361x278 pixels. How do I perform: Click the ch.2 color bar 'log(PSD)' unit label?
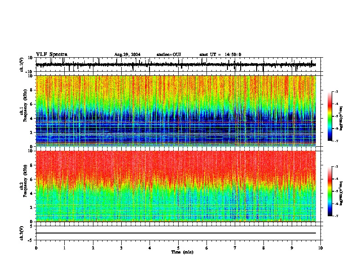pos(341,193)
